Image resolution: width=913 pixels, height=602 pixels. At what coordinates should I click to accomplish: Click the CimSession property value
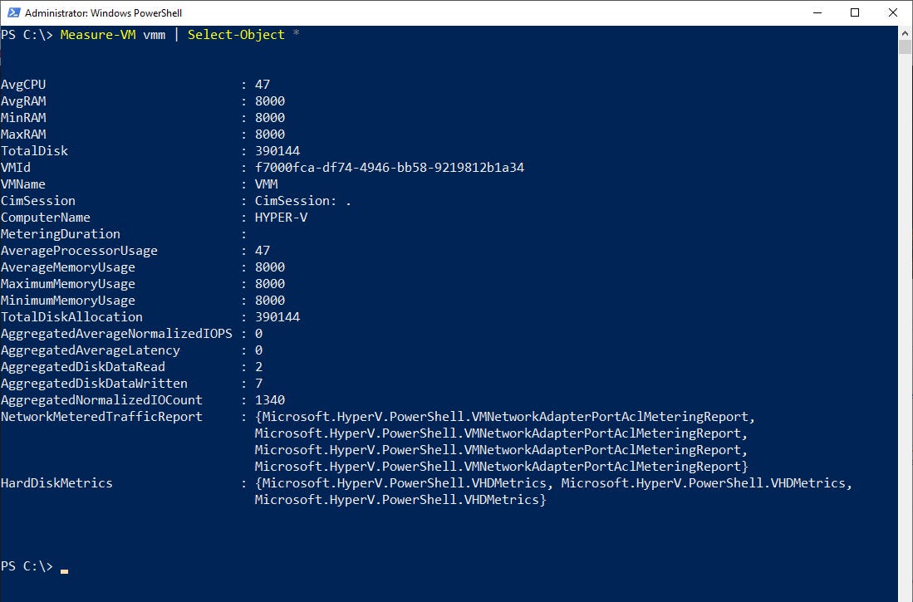pyautogui.click(x=302, y=201)
